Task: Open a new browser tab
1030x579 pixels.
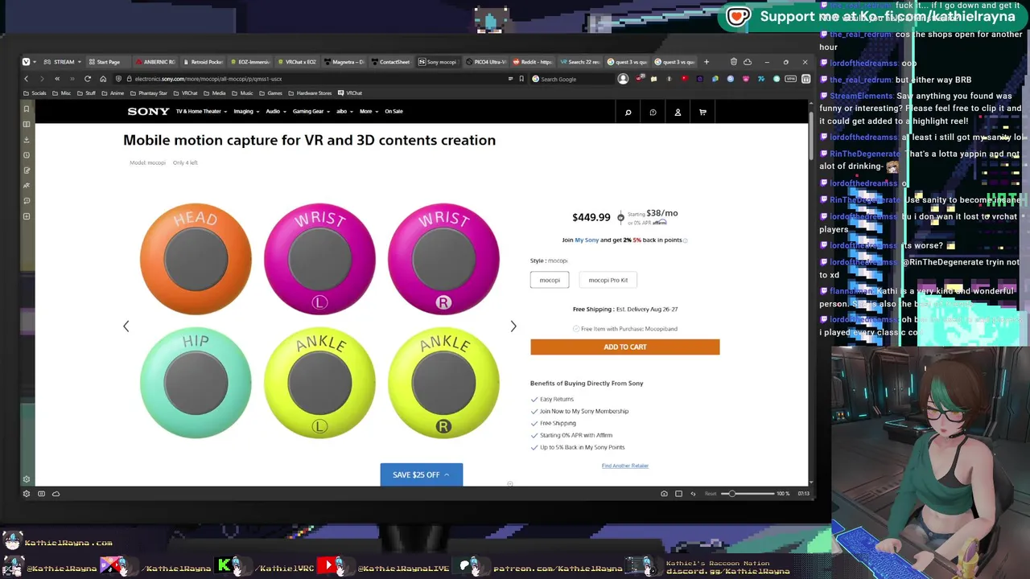Action: [707, 62]
